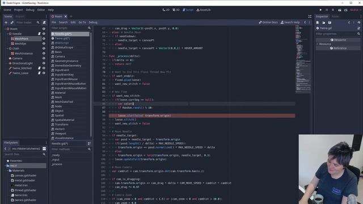Go back in script editor history
The image size is (363, 204).
[305, 22]
